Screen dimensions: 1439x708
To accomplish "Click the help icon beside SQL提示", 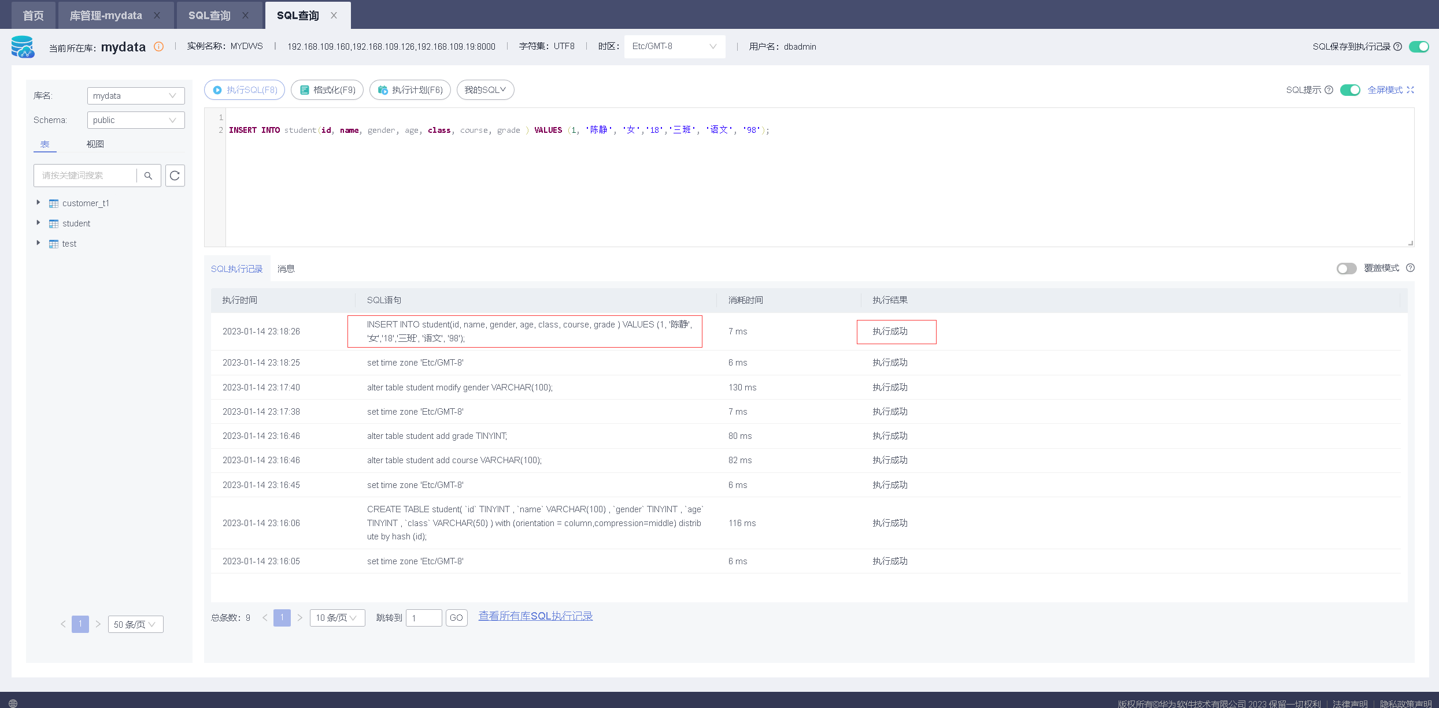I will click(1329, 90).
